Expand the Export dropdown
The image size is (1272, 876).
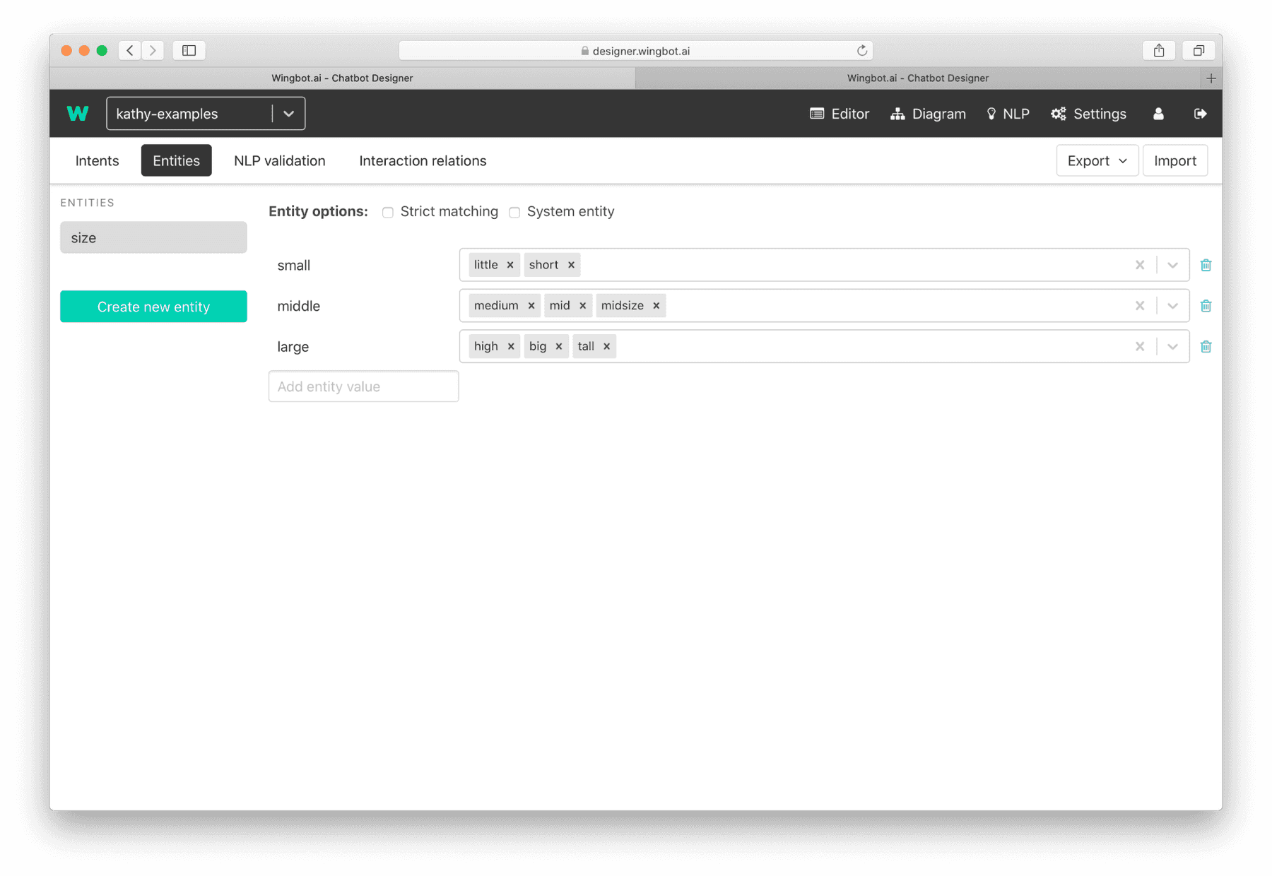coord(1097,160)
